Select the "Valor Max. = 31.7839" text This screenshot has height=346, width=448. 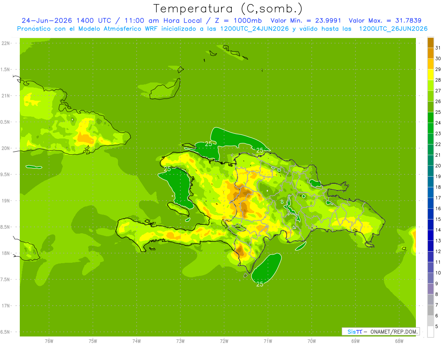[x=385, y=21]
